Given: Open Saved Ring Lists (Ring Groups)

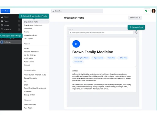Looking at the screenshot, I should pyautogui.click(x=35, y=88).
